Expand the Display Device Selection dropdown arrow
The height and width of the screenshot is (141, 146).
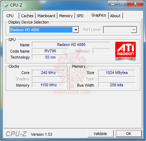(76, 30)
